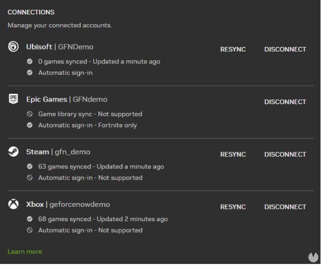Click checkmark icon beside '63 games synced'
Image resolution: width=321 pixels, height=265 pixels.
point(30,167)
